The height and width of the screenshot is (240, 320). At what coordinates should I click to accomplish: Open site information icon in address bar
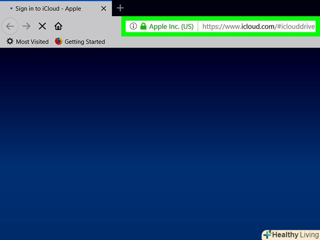[133, 26]
